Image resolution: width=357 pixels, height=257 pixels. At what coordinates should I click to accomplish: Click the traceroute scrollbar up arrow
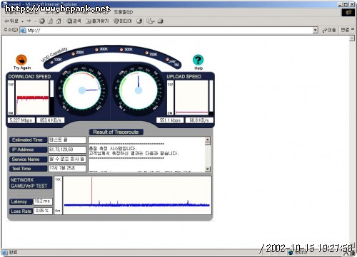208,140
